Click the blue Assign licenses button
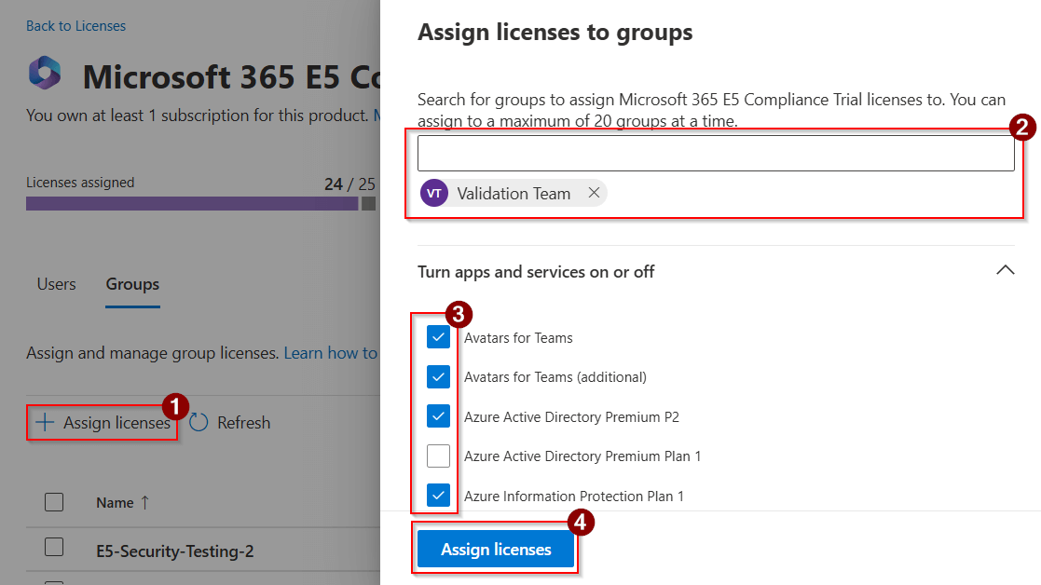 tap(495, 549)
